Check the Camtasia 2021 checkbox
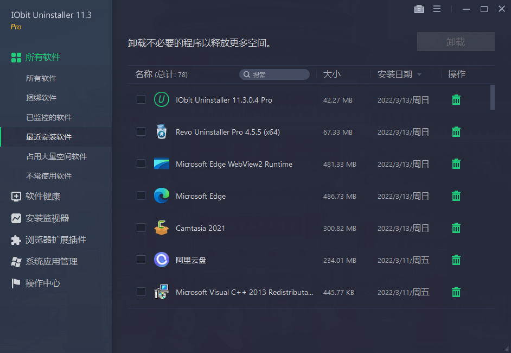This screenshot has height=353, width=511. click(141, 228)
